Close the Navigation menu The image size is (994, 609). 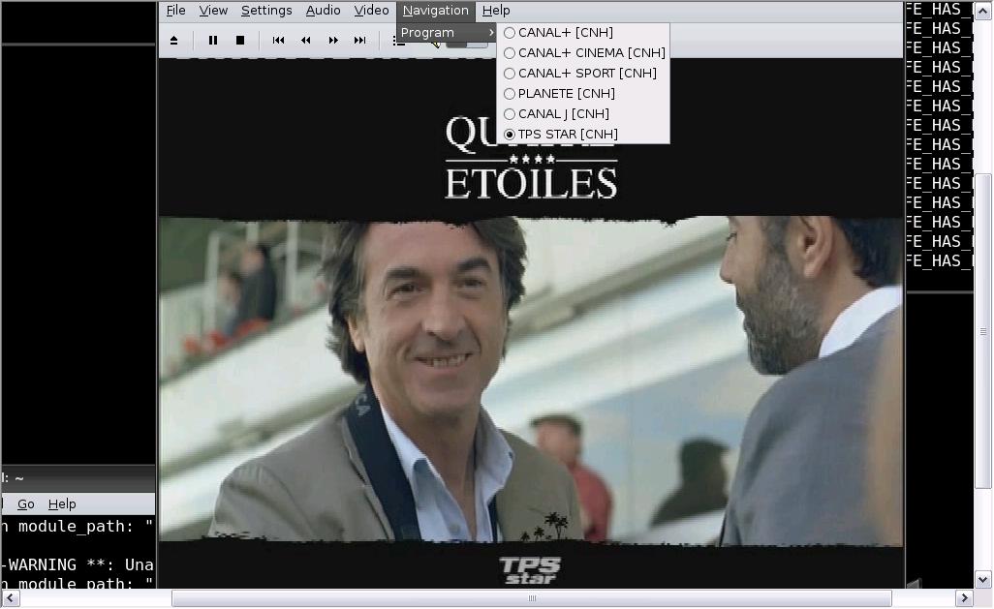click(436, 10)
